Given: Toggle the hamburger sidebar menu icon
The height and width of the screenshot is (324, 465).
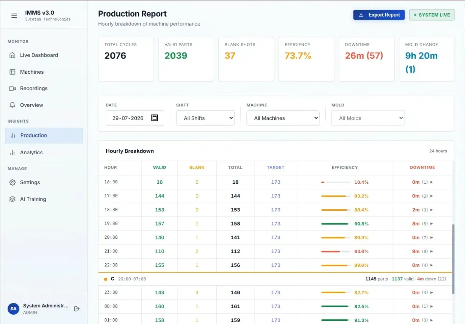Looking at the screenshot, I should (x=14, y=16).
